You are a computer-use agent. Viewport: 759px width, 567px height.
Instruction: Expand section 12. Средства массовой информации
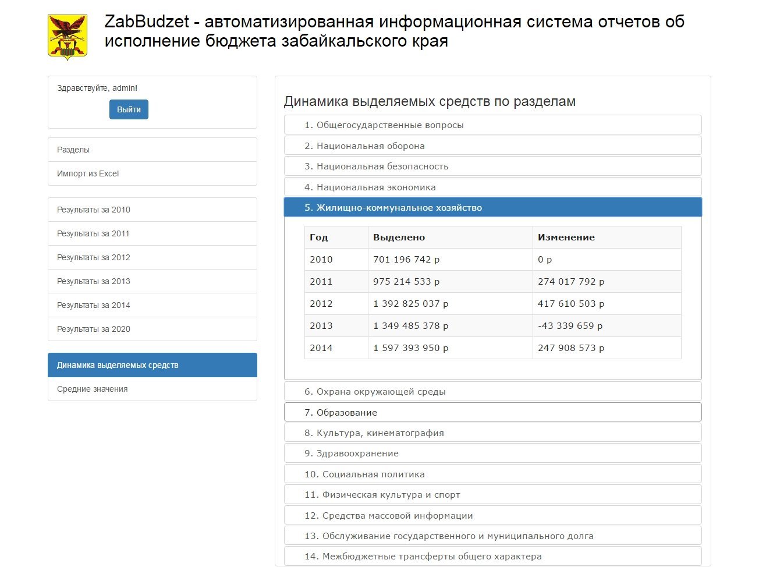pyautogui.click(x=492, y=516)
